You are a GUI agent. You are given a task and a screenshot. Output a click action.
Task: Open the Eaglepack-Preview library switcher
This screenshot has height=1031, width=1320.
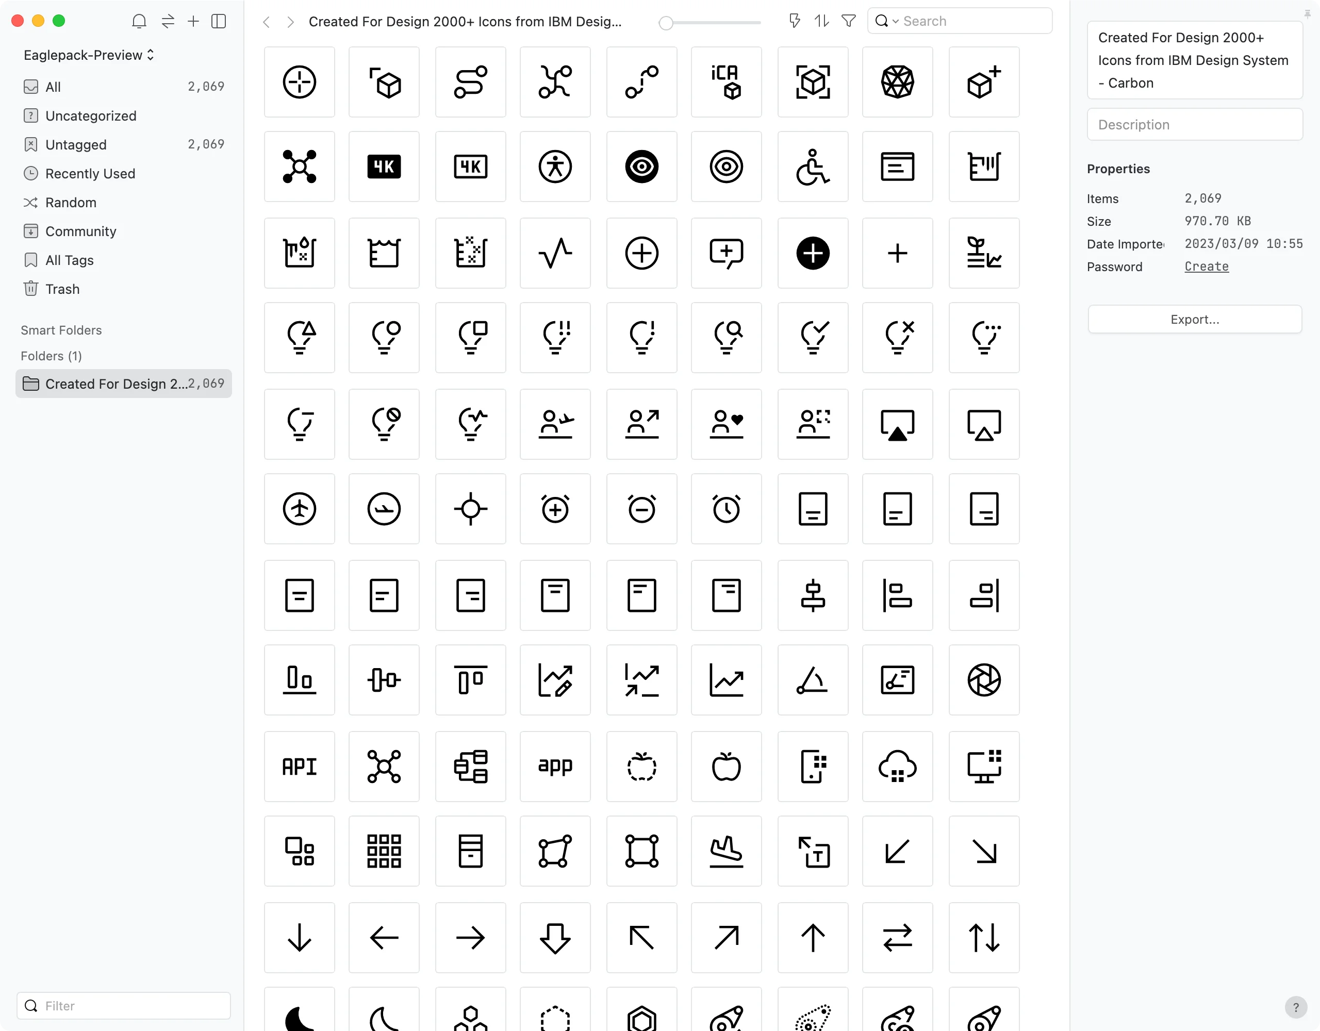coord(89,55)
